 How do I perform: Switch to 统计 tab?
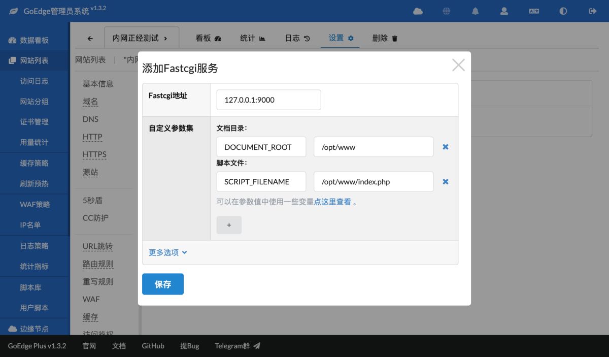pos(253,38)
